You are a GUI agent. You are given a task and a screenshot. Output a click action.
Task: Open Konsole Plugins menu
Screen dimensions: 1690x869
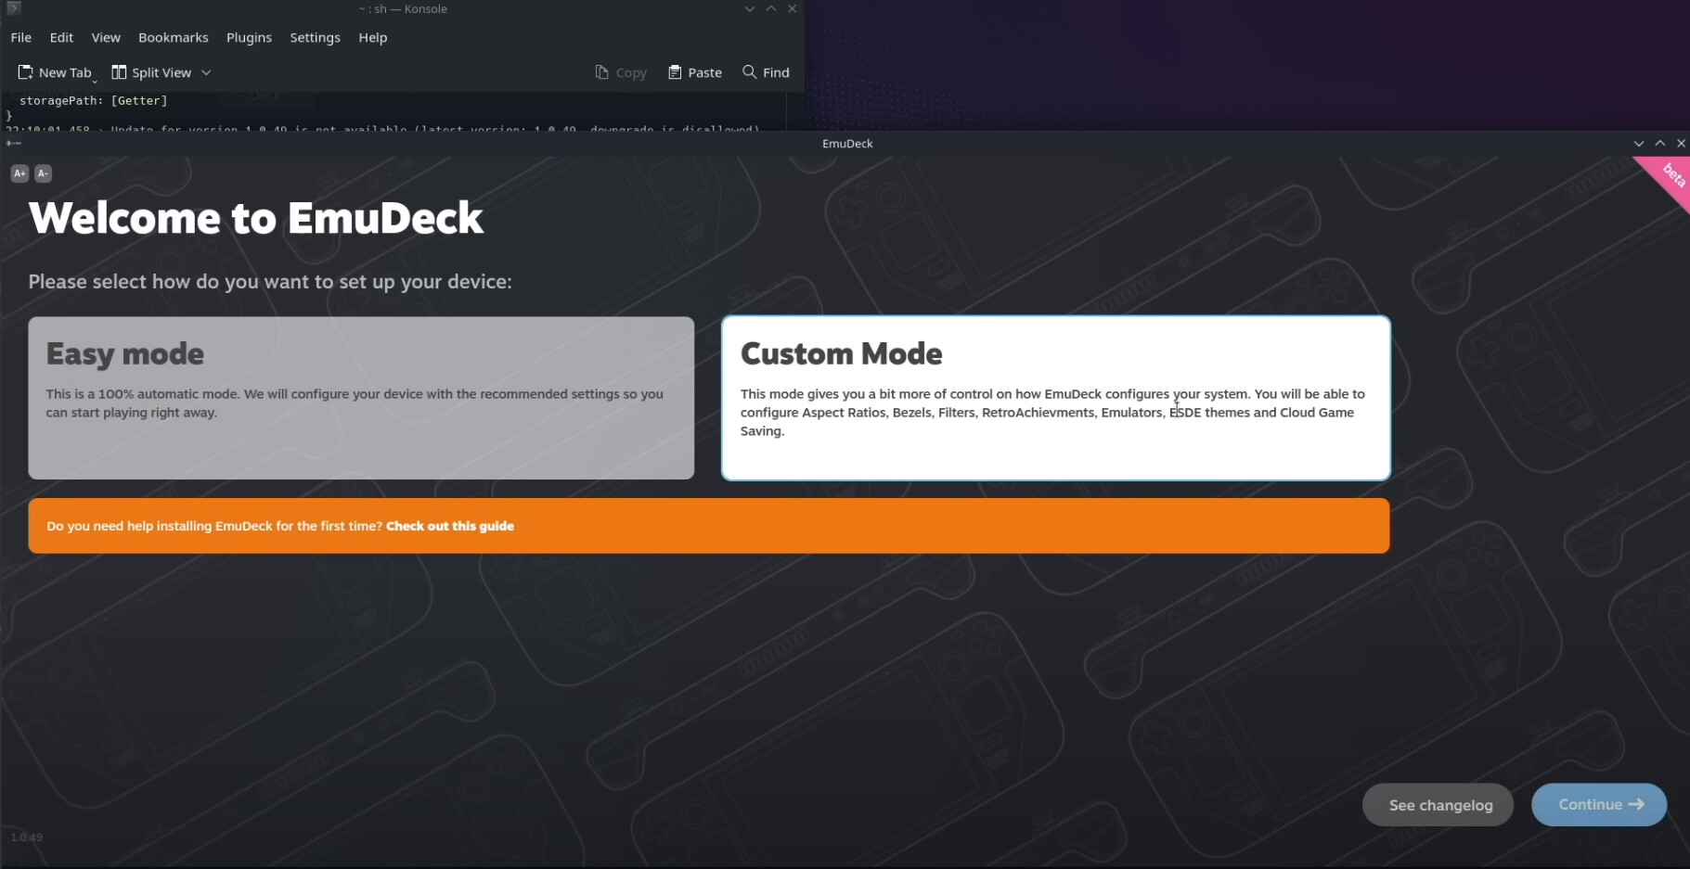point(249,37)
